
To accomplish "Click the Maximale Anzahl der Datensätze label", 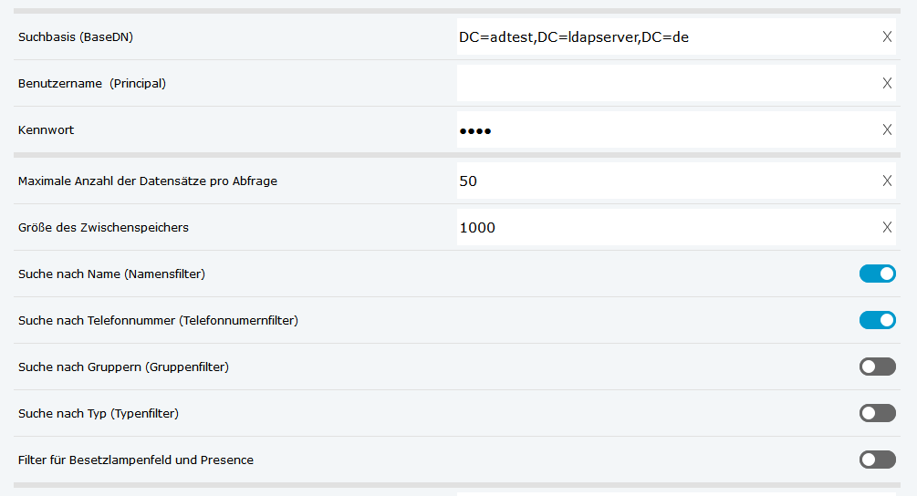I will point(148,181).
